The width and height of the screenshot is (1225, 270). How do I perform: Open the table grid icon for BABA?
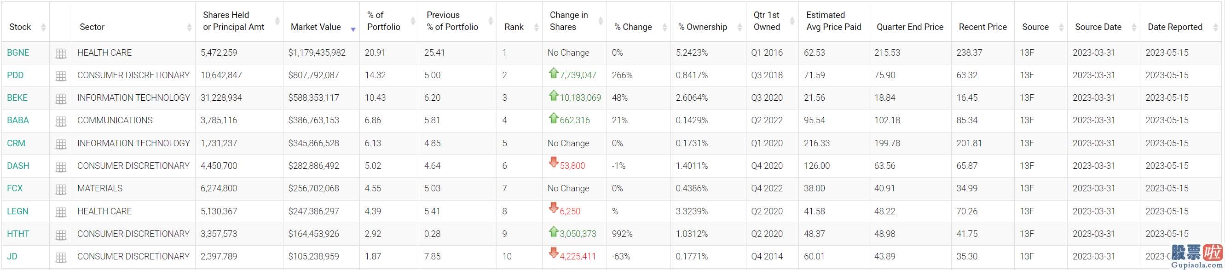click(61, 122)
